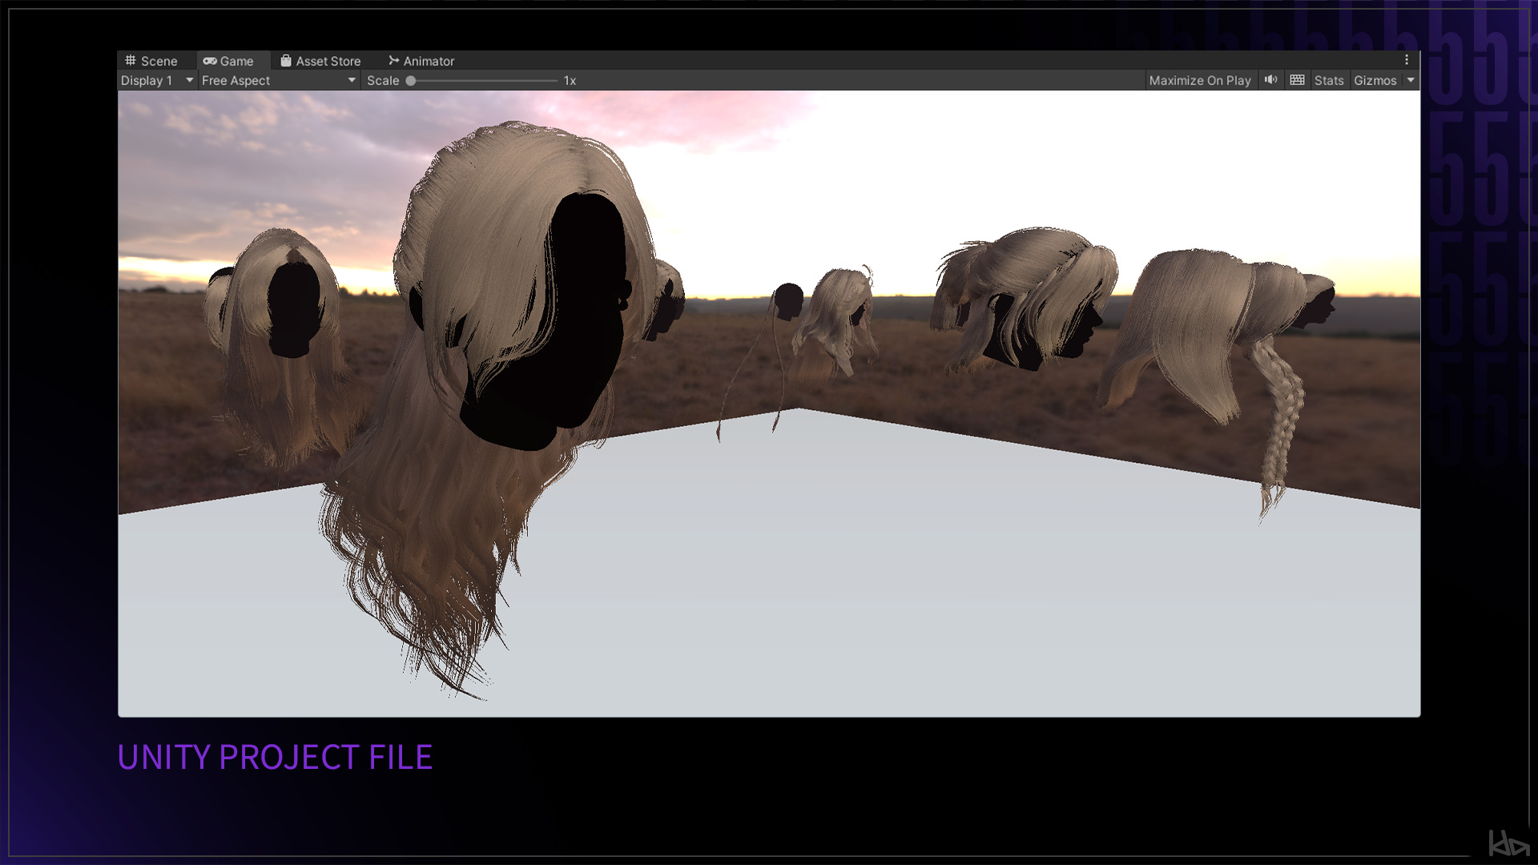Open the Animator tab
Viewport: 1538px width, 865px height.
pos(428,61)
